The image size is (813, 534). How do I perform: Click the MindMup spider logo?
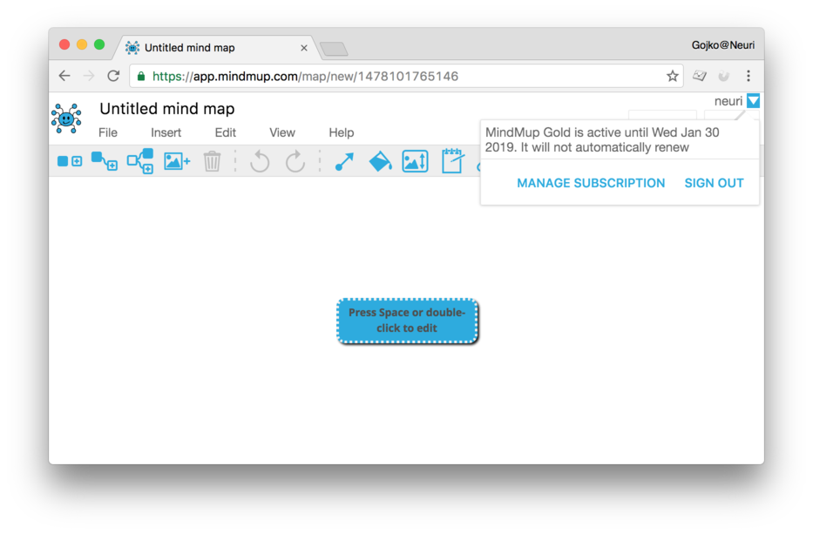pyautogui.click(x=66, y=118)
